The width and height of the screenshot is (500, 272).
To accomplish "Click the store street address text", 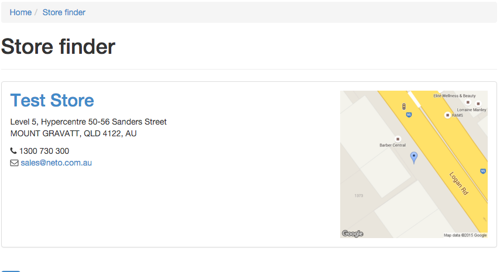I will pyautogui.click(x=88, y=122).
